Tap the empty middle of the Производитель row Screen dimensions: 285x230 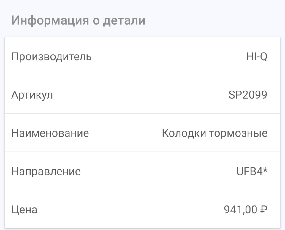[166, 56]
